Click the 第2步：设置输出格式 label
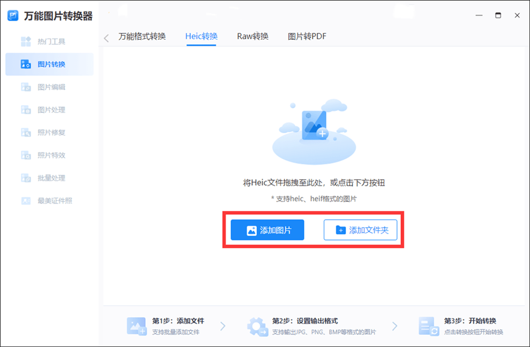Viewport: 530px width, 347px height. click(x=305, y=321)
